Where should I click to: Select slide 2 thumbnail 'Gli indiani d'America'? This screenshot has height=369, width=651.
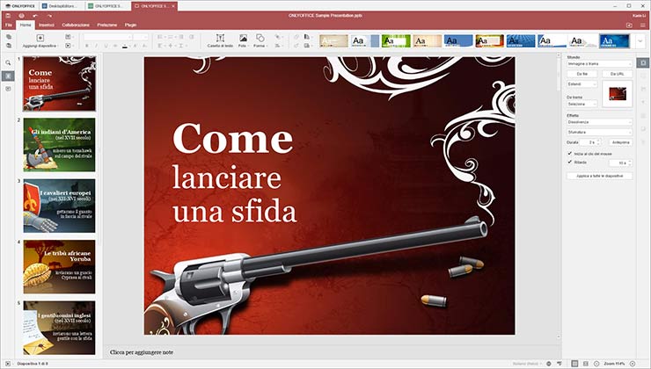click(59, 144)
